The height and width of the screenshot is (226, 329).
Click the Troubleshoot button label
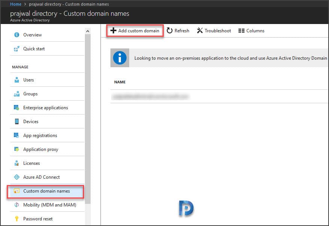coord(218,31)
